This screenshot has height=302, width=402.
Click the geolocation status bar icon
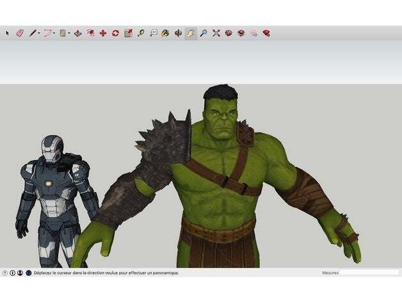pyautogui.click(x=5, y=273)
